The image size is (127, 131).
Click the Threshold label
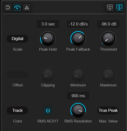(x=108, y=49)
